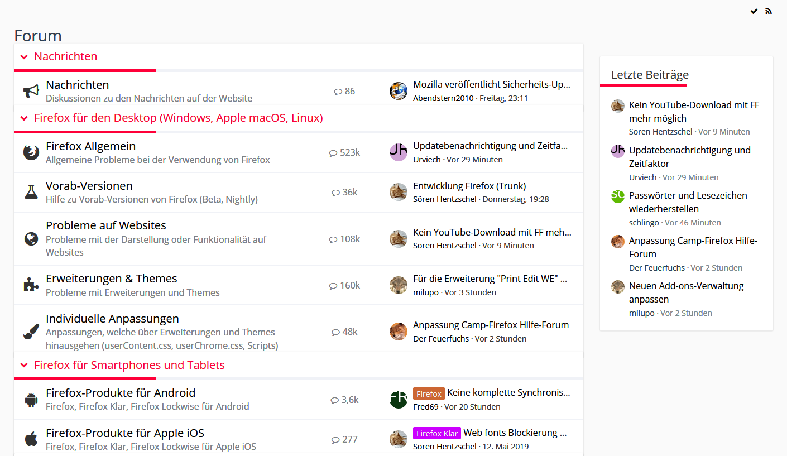Image resolution: width=787 pixels, height=456 pixels.
Task: Open the Erweiterungen & Themes forum
Action: click(112, 279)
